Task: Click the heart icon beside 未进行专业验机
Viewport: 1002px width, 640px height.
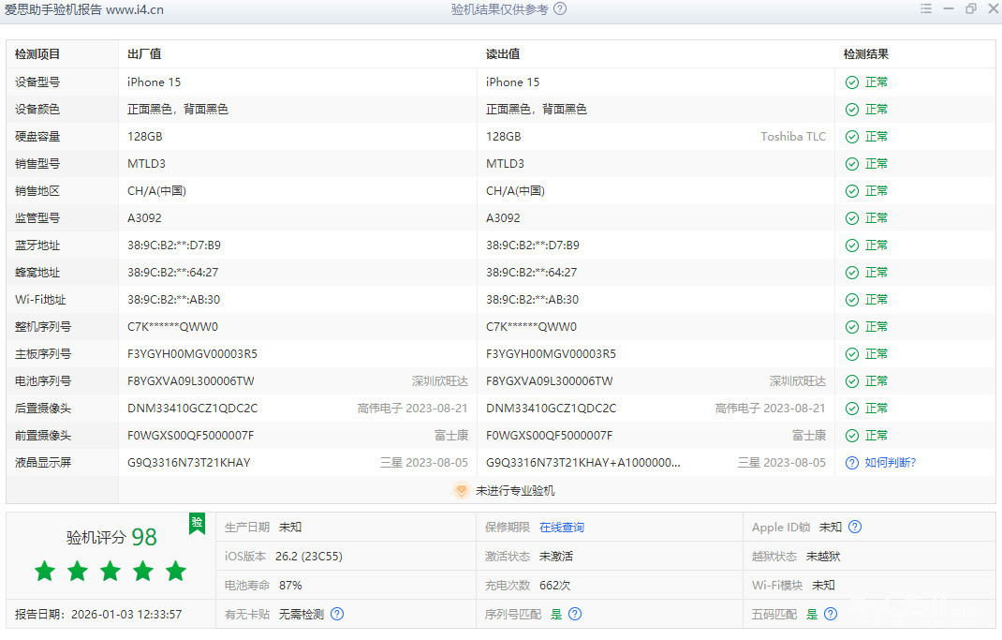Action: (x=461, y=490)
